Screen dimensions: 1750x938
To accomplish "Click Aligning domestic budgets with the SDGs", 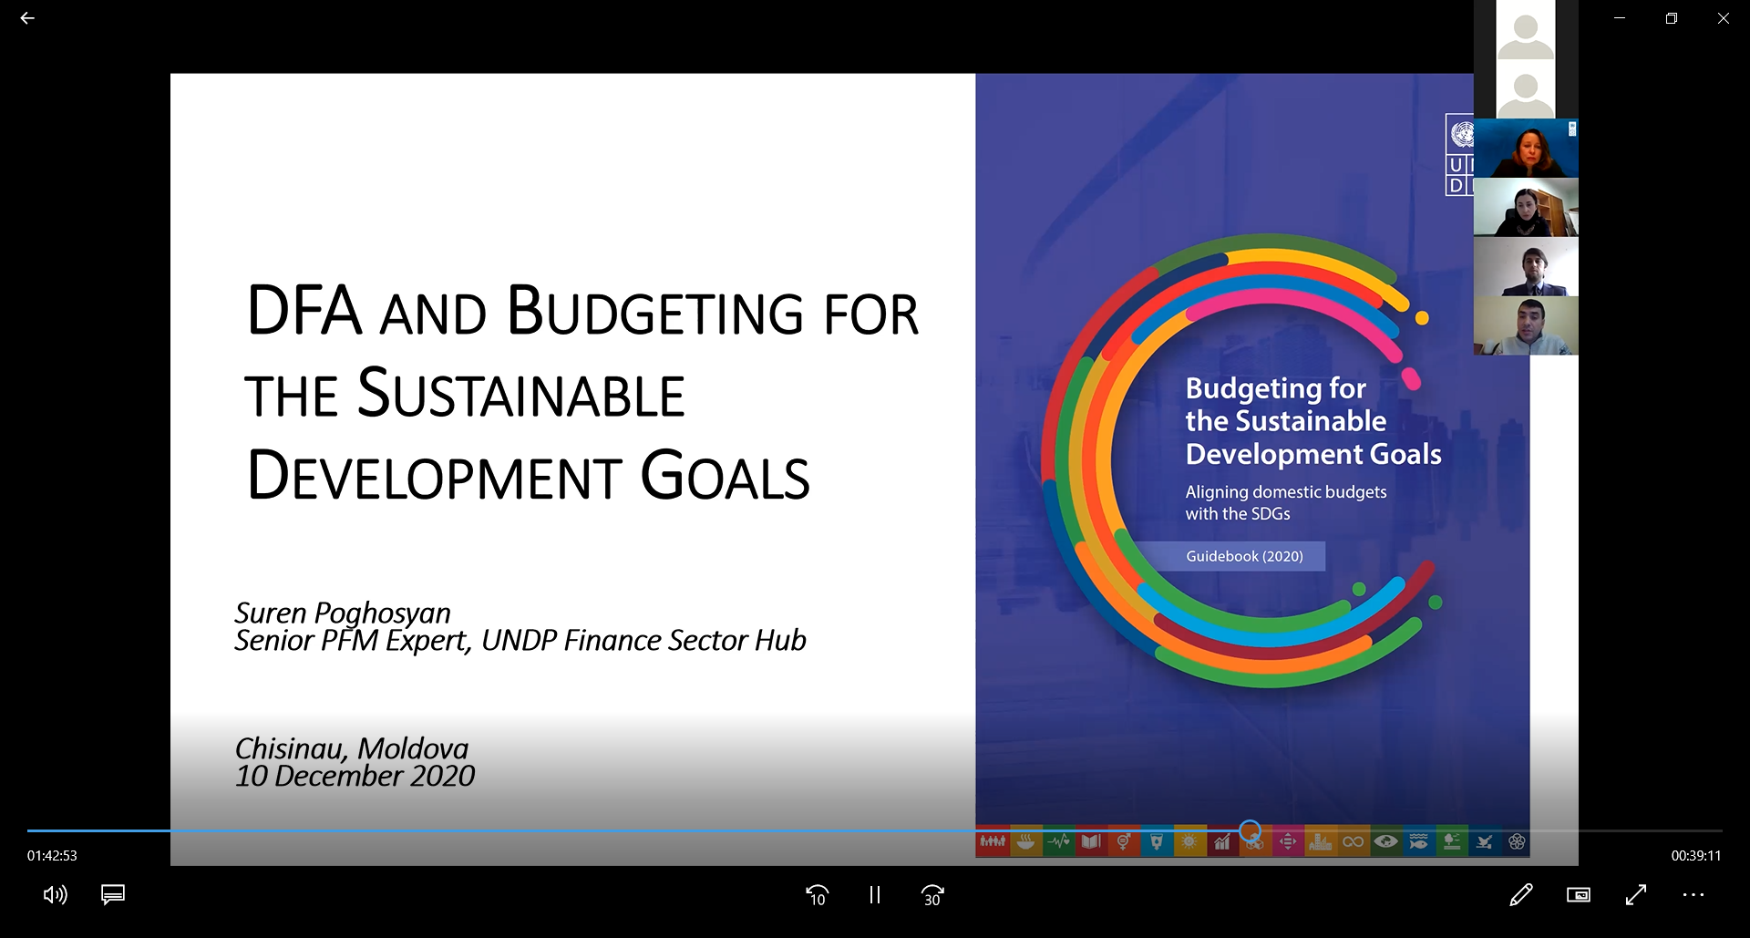I will click(1285, 502).
